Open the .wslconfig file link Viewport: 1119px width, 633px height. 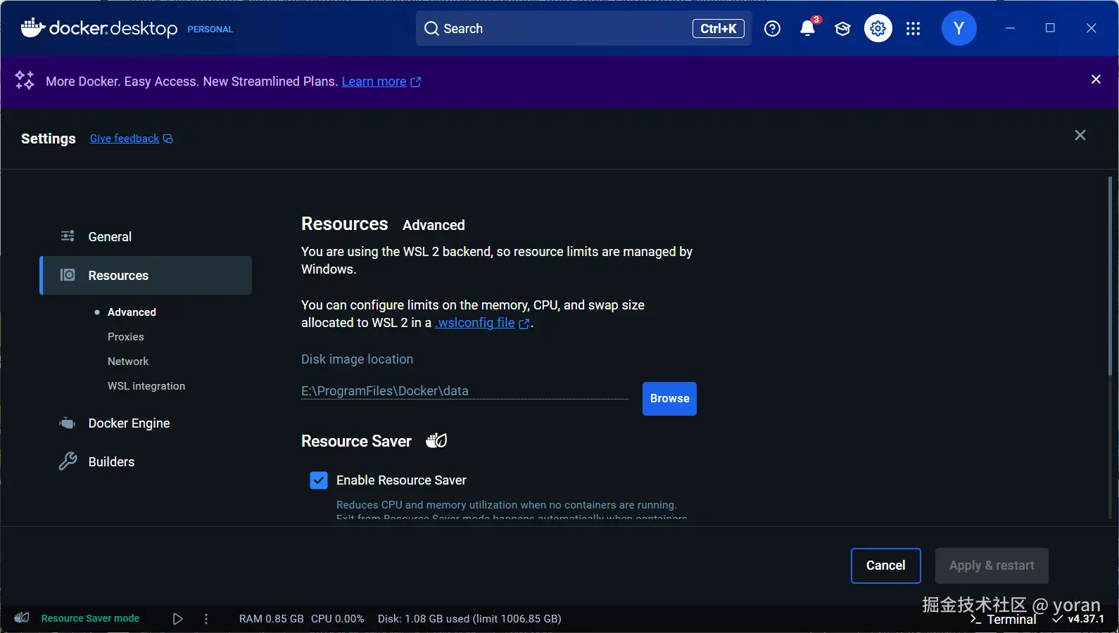483,323
